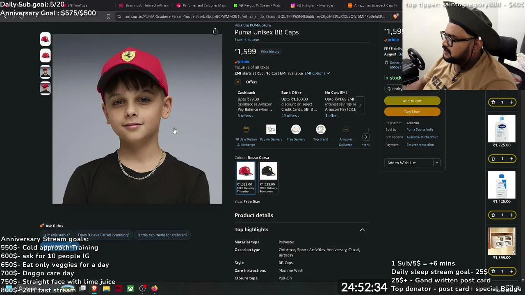Expand the 1 offer No Cost EMI link

332,116
